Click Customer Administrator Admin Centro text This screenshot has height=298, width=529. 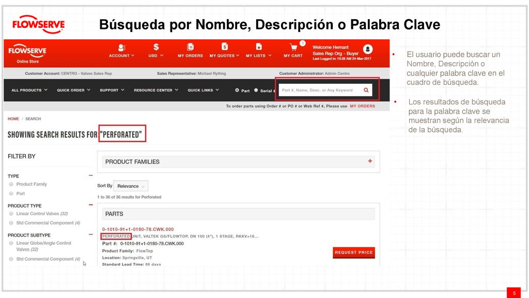(315, 73)
